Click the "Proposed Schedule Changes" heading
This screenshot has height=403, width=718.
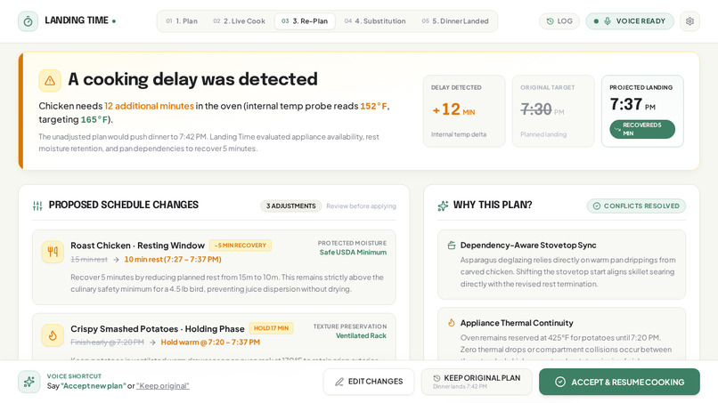(124, 205)
